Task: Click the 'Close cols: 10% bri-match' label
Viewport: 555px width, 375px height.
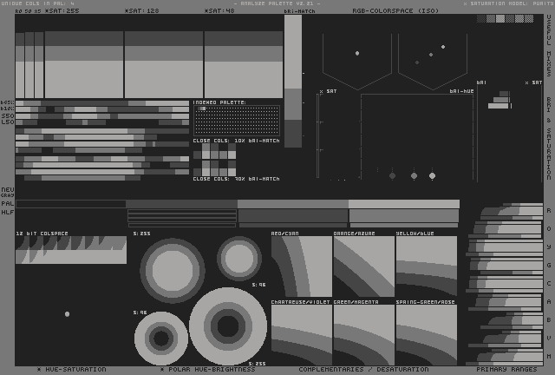Action: [237, 141]
